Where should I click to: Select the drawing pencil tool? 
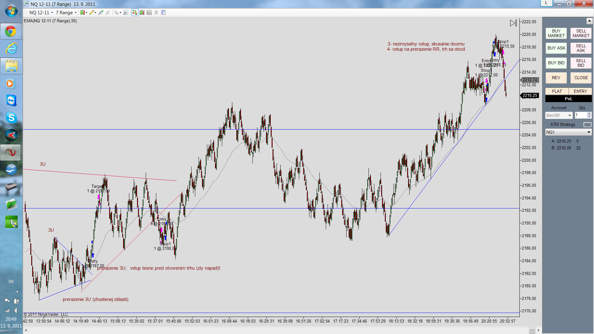coord(92,13)
